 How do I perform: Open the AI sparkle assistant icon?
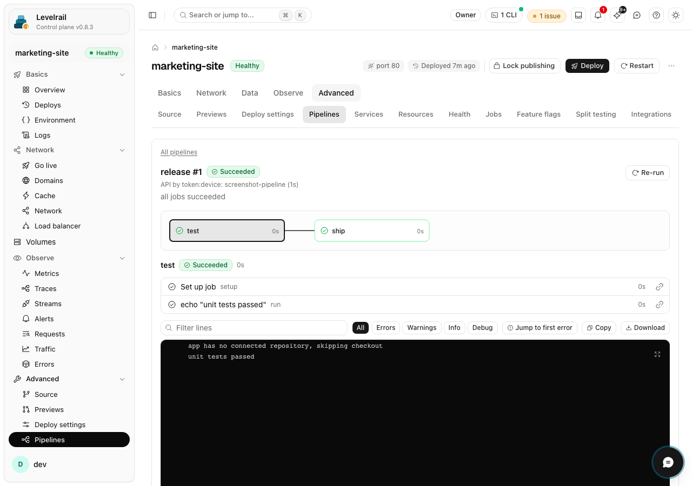(617, 15)
